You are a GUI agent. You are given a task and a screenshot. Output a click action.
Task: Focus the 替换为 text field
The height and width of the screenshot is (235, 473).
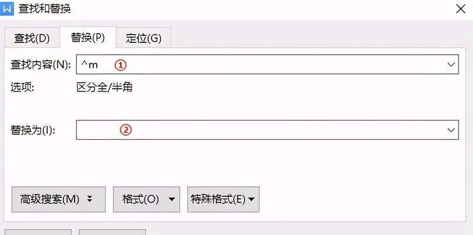point(267,130)
